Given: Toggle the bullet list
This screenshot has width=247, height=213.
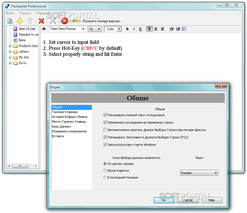Looking at the screenshot, I should [184, 29].
